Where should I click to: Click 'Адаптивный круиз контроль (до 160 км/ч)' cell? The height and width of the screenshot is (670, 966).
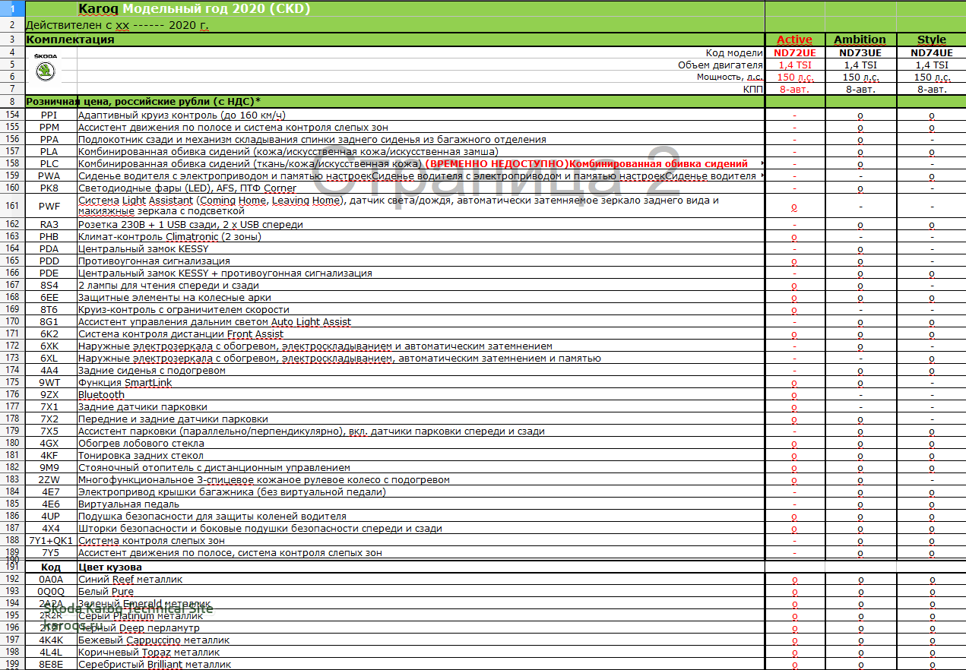point(420,115)
